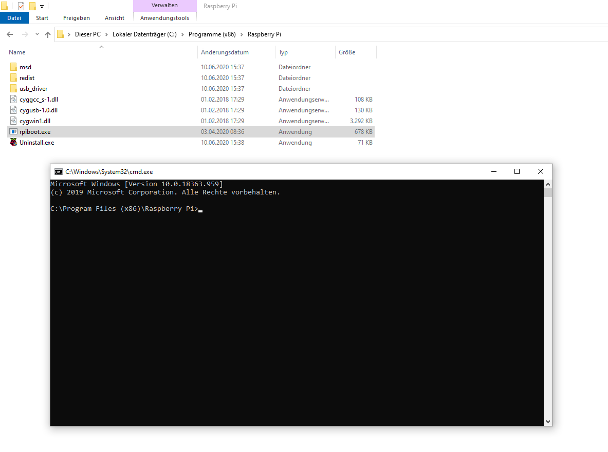Click the cygwin1.dll file icon
Image resolution: width=608 pixels, height=452 pixels.
(x=13, y=121)
